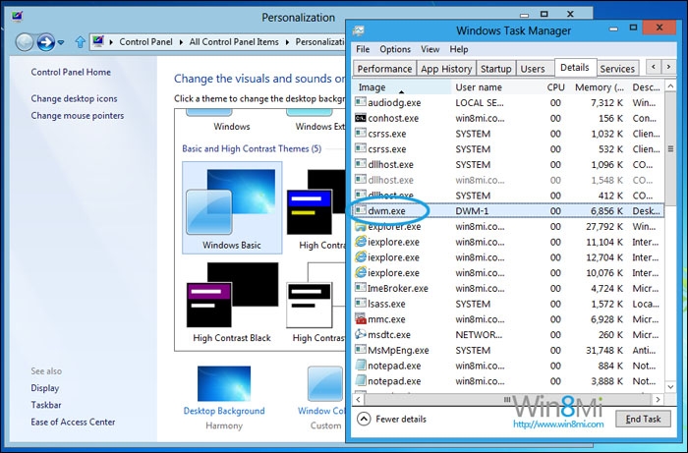Open the Help menu in Task Manager
Screen dimensions: 688x453
459,49
